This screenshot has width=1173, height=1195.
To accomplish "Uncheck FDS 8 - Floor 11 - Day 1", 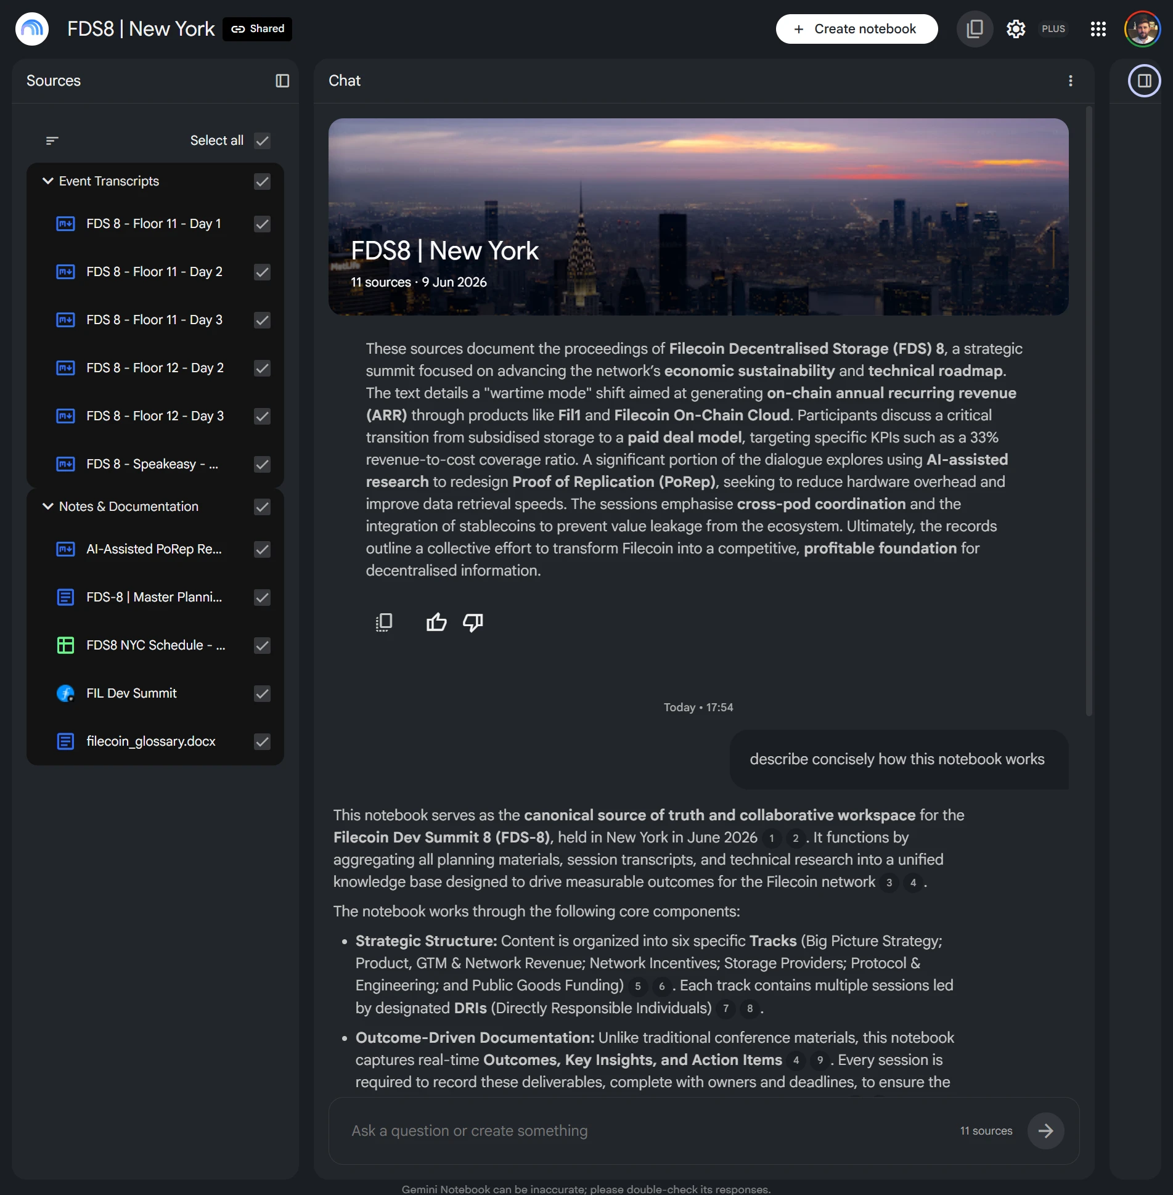I will click(262, 224).
